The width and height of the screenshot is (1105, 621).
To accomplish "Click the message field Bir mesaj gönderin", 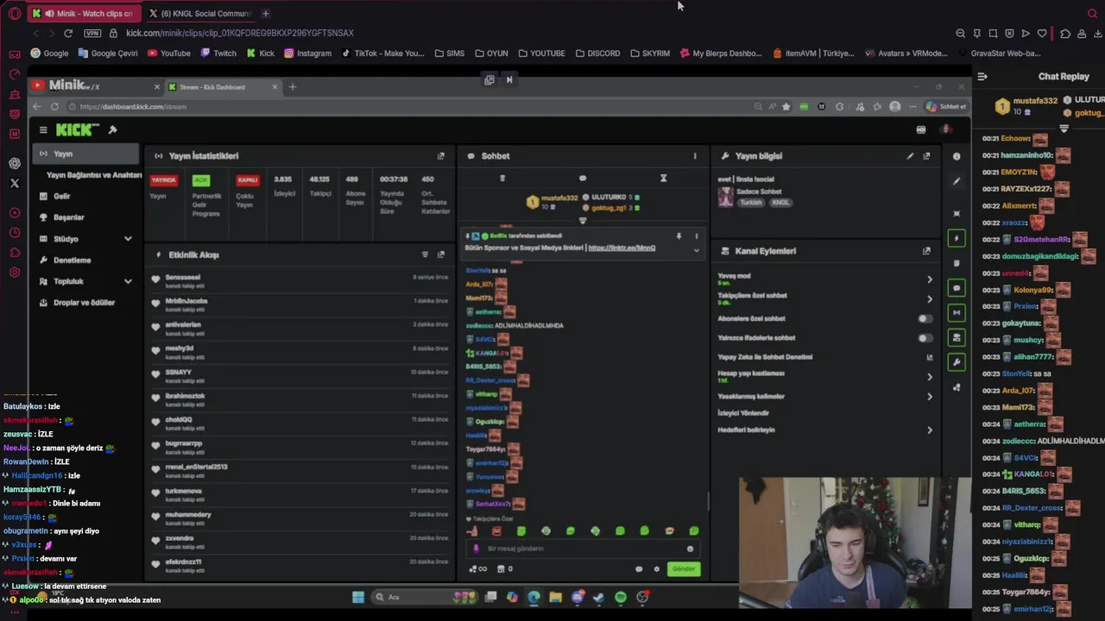I will pos(584,549).
